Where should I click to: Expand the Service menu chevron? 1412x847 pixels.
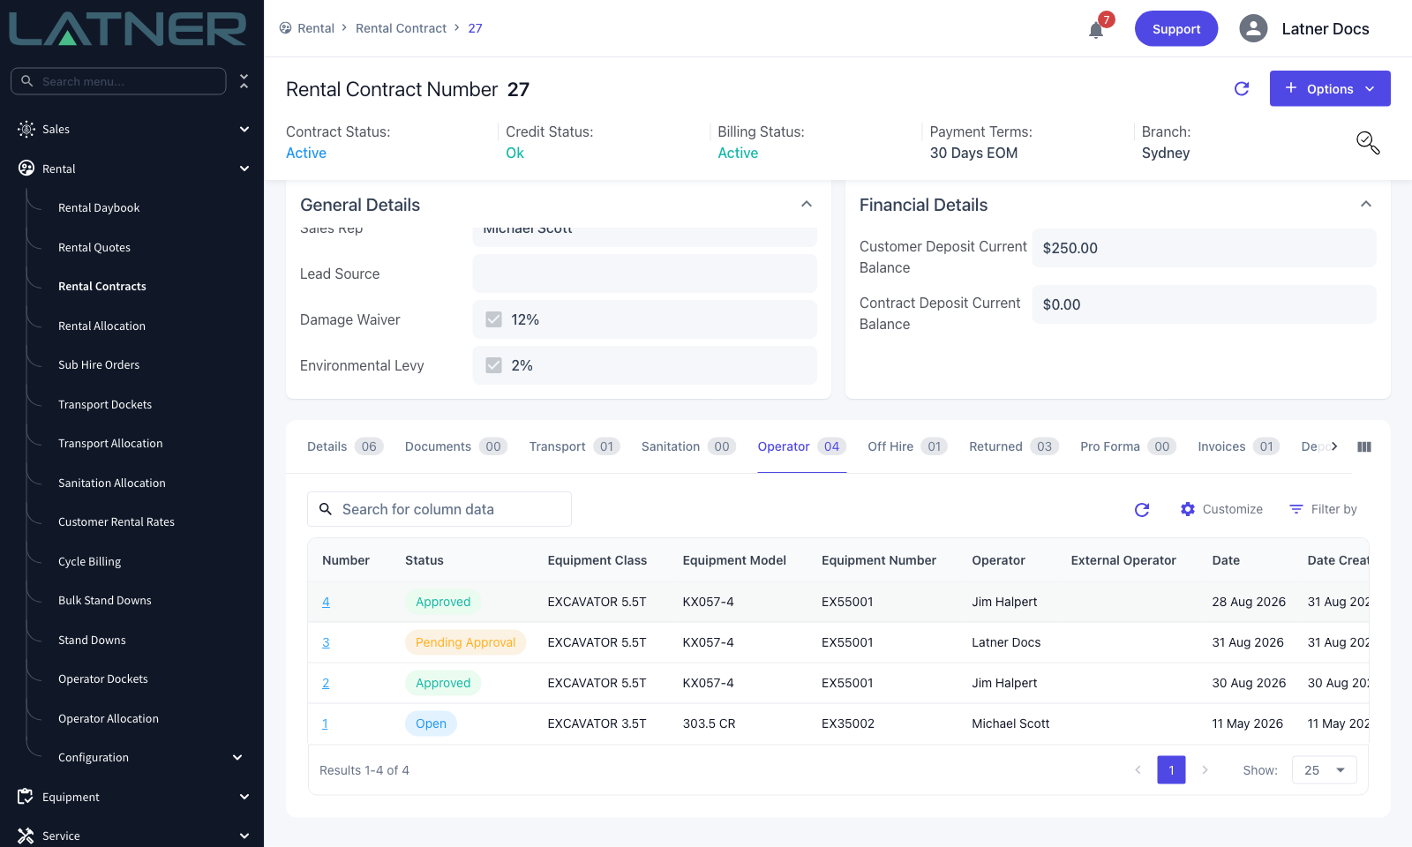click(244, 836)
